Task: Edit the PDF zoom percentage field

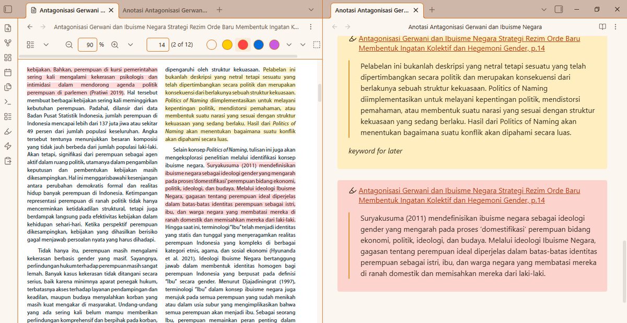Action: (x=88, y=45)
